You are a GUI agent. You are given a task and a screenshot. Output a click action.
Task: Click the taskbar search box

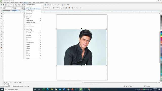18,89
